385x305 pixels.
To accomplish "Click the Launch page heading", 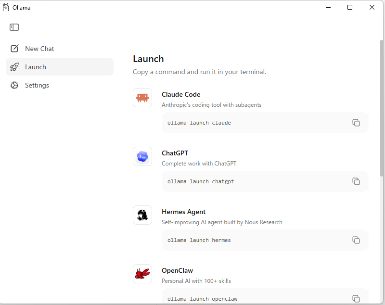I will coord(148,59).
